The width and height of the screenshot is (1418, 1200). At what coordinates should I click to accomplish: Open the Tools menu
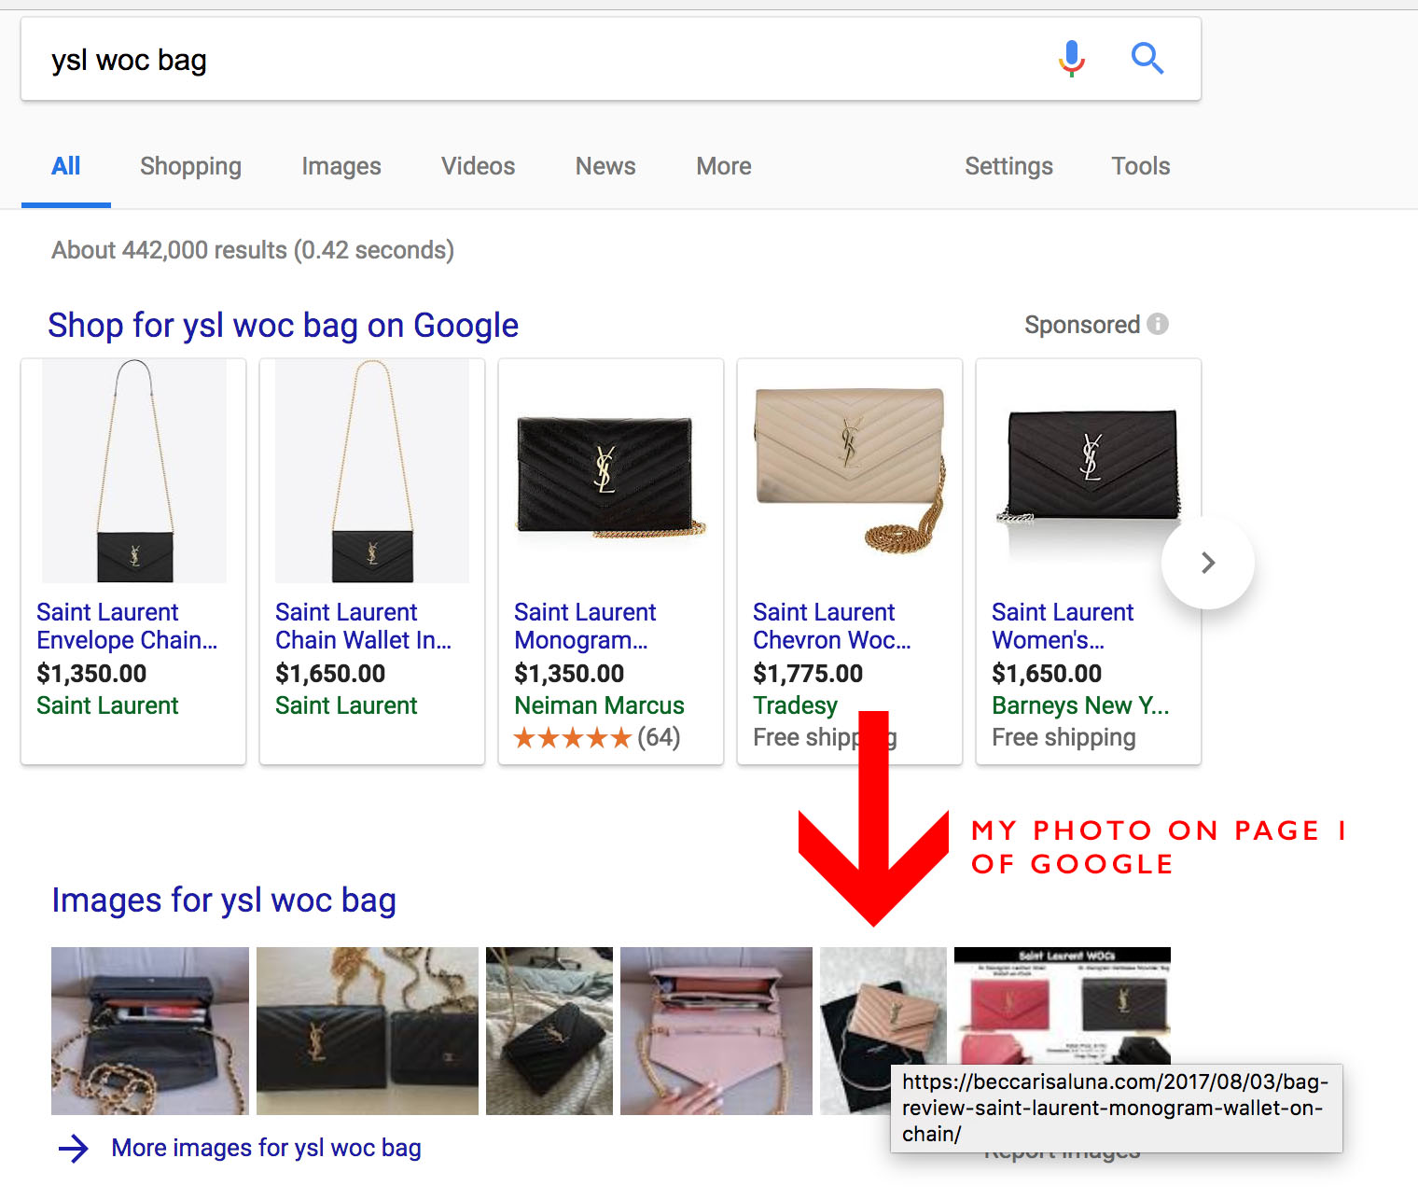(1140, 166)
